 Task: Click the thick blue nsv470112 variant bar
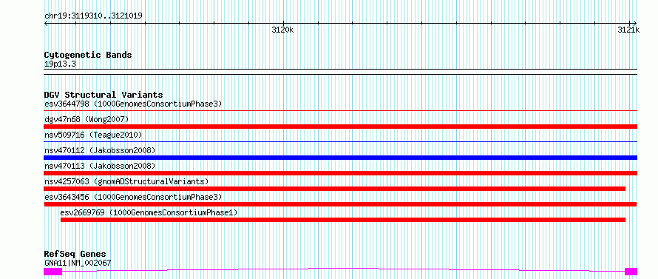point(340,158)
